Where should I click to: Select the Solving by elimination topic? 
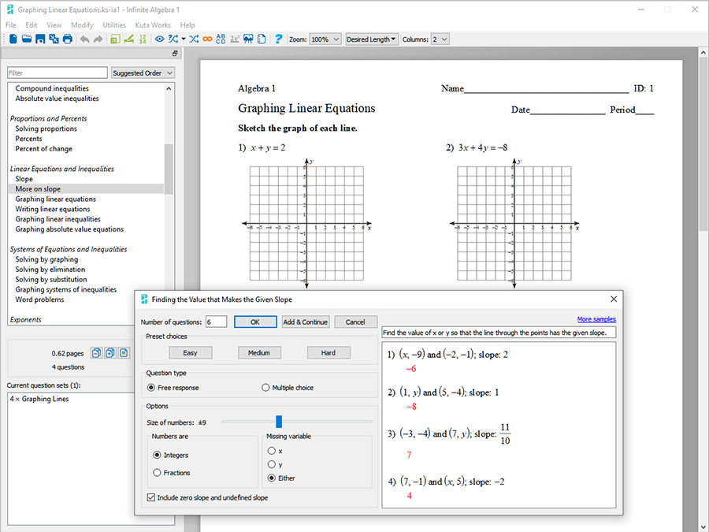[x=50, y=270]
